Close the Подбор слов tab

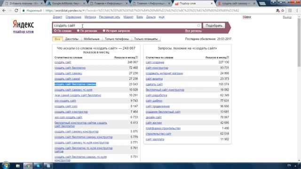click(212, 3)
